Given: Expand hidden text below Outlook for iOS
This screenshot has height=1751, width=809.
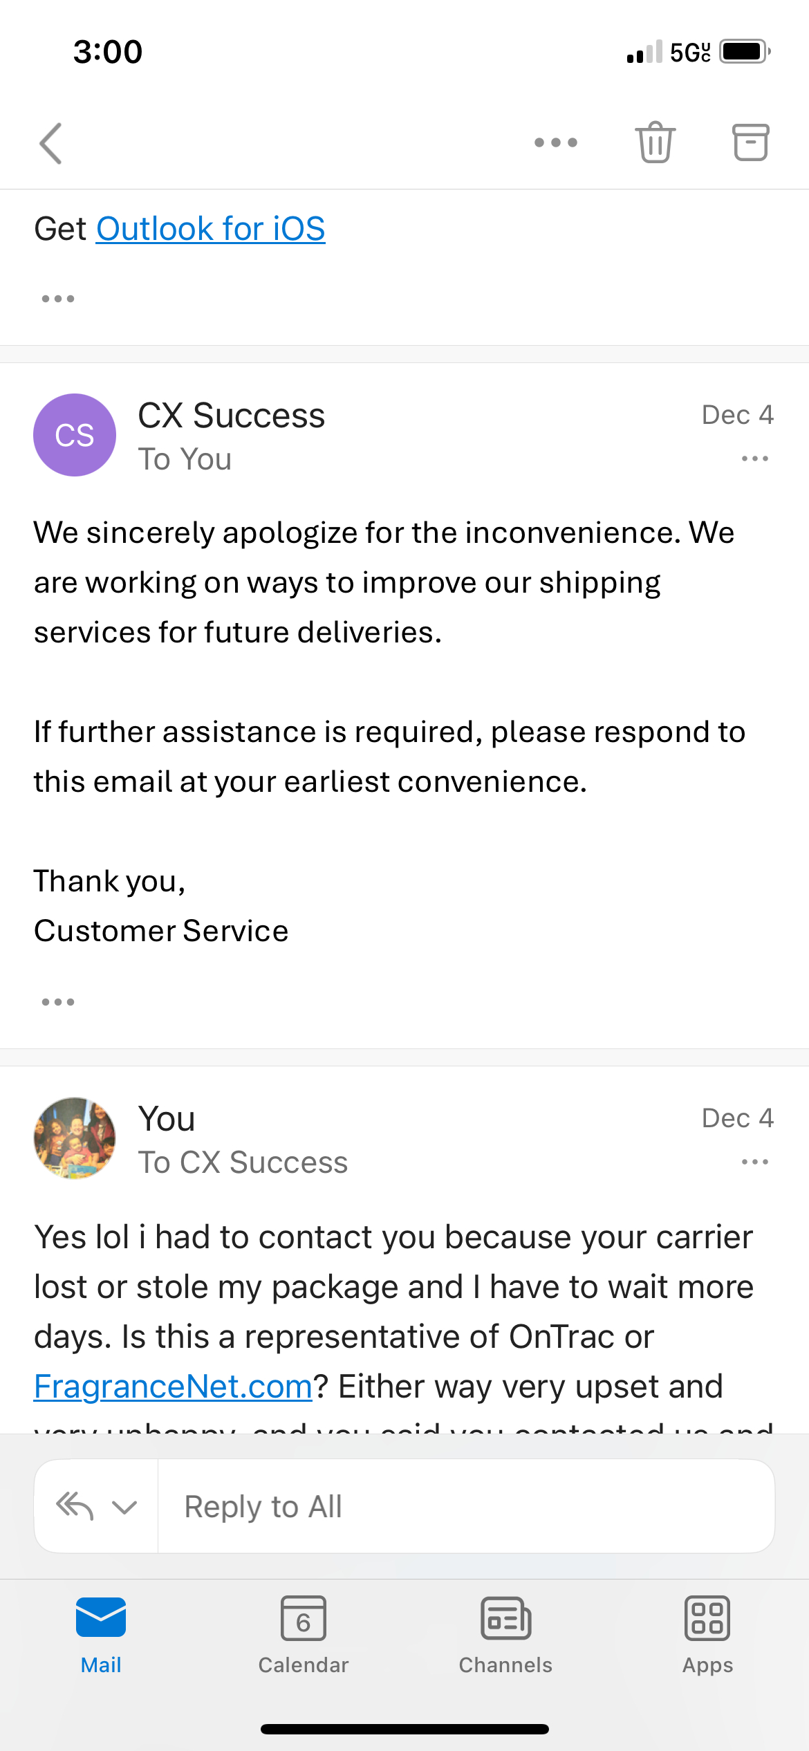Looking at the screenshot, I should (58, 299).
